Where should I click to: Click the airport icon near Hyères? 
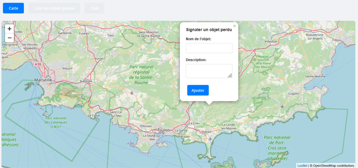[210, 139]
